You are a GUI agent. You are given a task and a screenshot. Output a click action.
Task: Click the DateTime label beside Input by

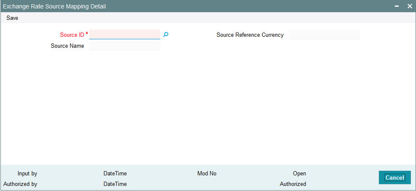(115, 174)
